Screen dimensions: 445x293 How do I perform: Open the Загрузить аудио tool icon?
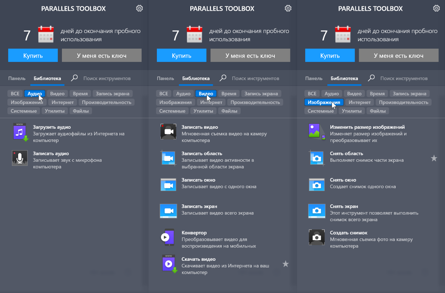(x=20, y=132)
